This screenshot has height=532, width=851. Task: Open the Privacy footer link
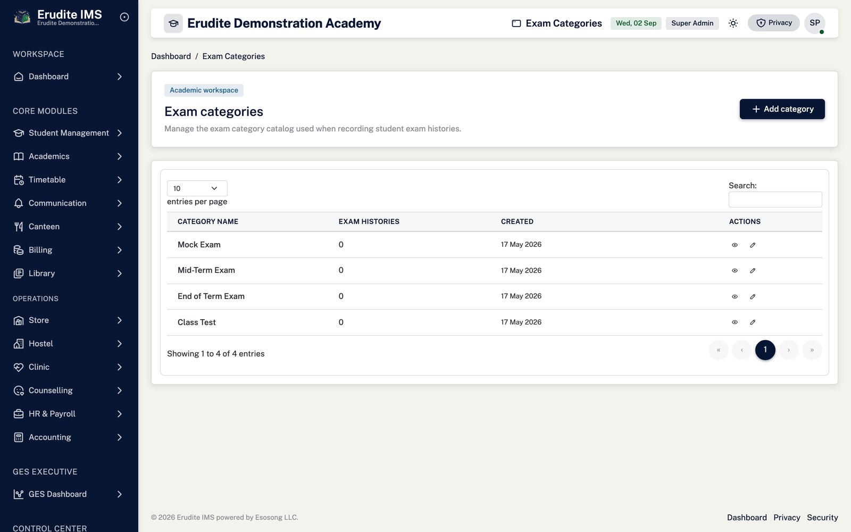[x=787, y=518]
